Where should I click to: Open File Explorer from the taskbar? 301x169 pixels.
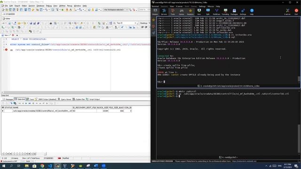pos(27,166)
